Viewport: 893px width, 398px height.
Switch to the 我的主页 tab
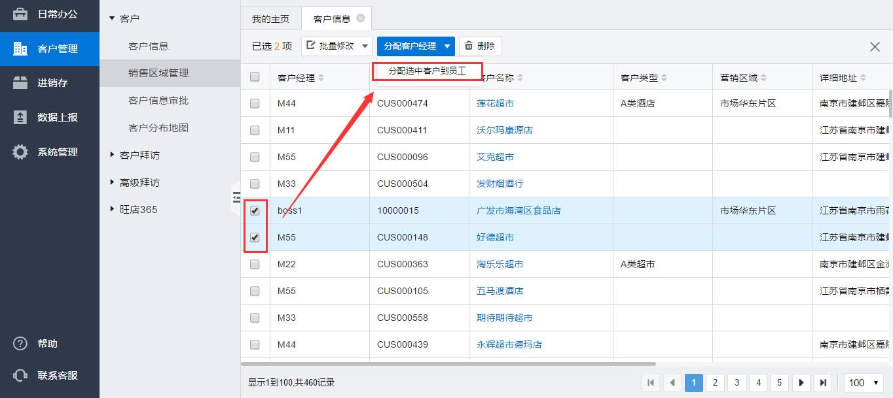tap(270, 19)
